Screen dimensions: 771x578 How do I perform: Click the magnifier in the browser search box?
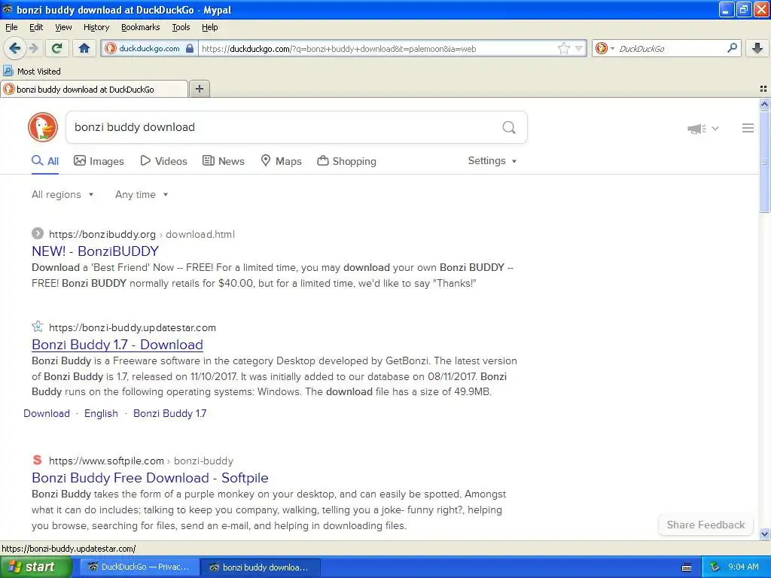pyautogui.click(x=732, y=48)
